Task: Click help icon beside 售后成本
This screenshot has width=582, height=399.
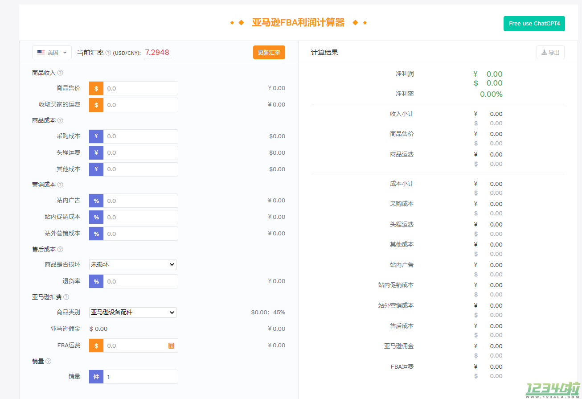Action: (x=60, y=249)
